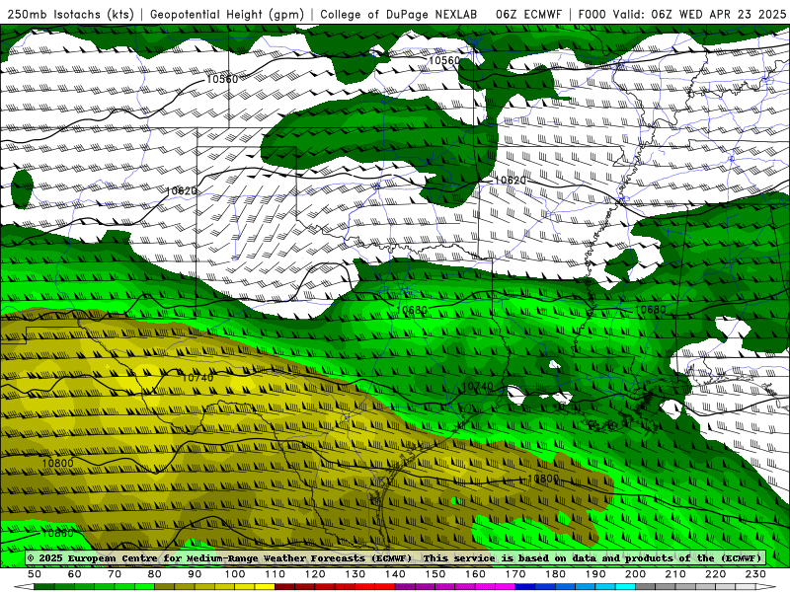Click the eastern 10740 contour label
The width and height of the screenshot is (790, 592).
[x=477, y=386]
